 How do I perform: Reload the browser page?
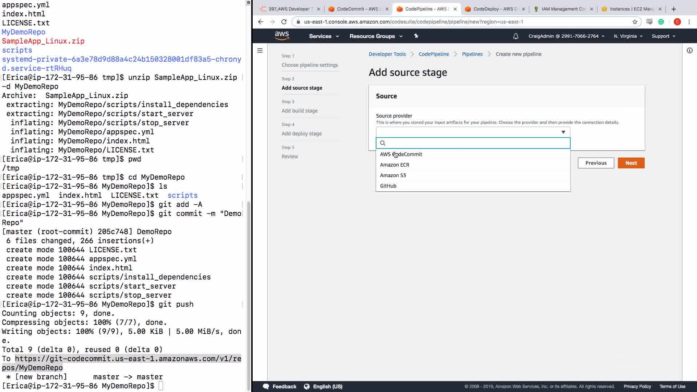pos(284,22)
